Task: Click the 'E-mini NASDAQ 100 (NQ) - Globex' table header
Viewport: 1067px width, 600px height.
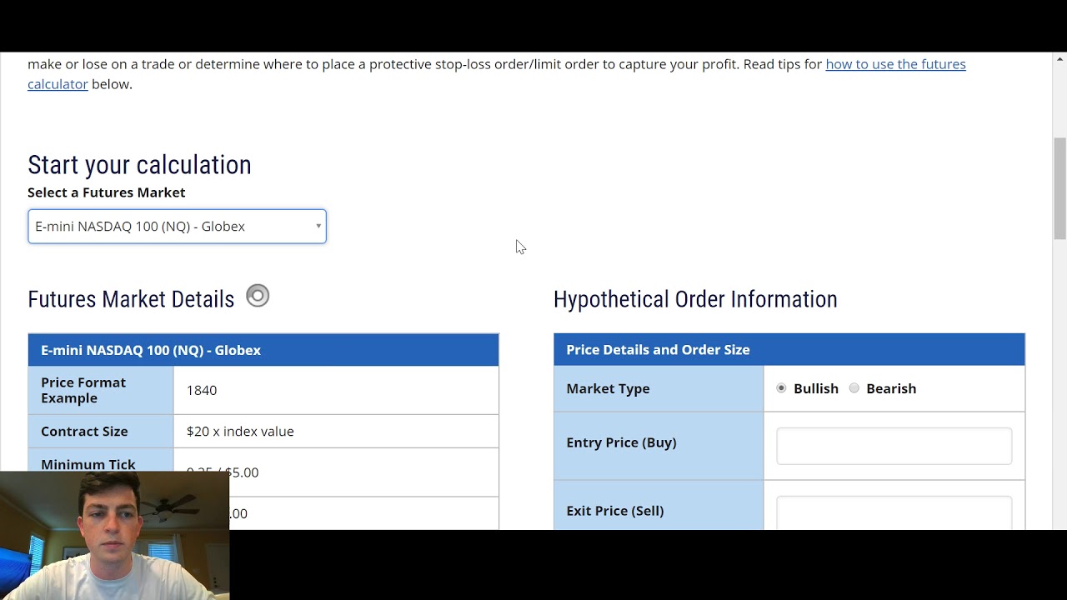Action: [263, 350]
